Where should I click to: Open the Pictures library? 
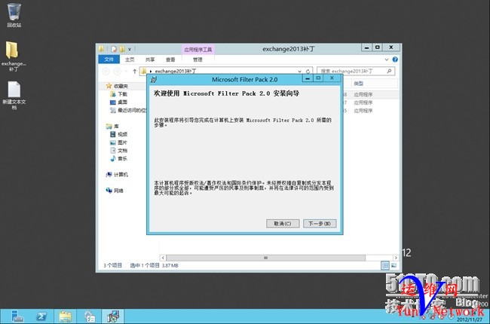click(119, 142)
